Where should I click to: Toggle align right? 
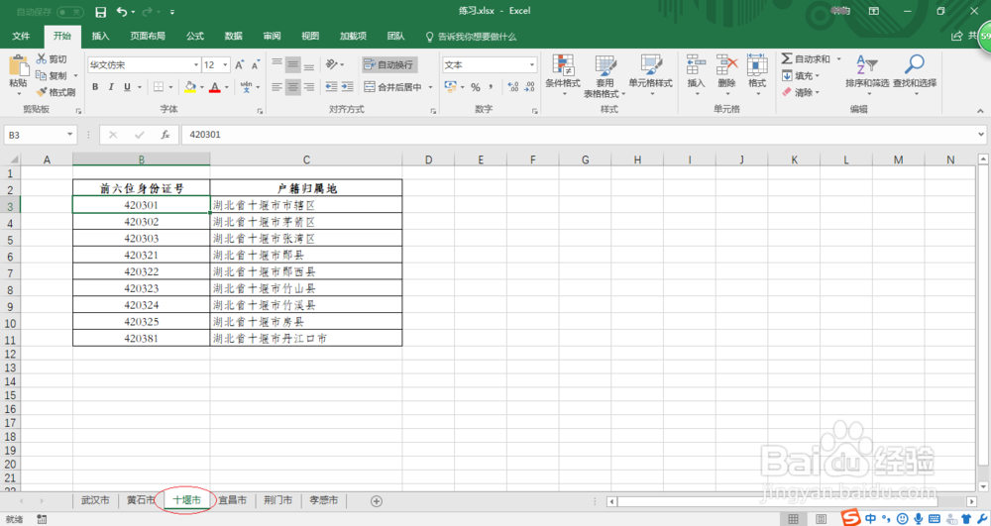coord(308,87)
